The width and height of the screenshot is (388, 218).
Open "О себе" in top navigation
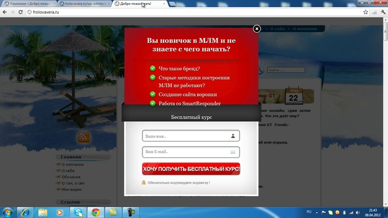278,29
